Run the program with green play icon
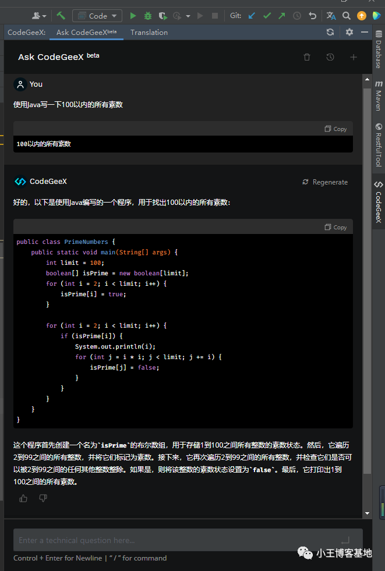385x571 pixels. coord(133,16)
